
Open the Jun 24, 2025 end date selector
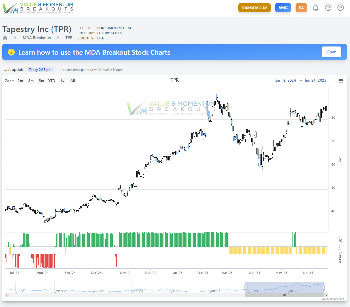click(x=315, y=80)
